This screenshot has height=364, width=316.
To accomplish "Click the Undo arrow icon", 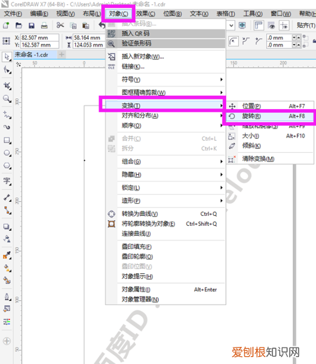I will [x=102, y=25].
